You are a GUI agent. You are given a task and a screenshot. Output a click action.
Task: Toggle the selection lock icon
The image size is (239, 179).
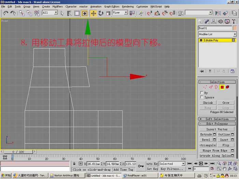click(x=74, y=164)
